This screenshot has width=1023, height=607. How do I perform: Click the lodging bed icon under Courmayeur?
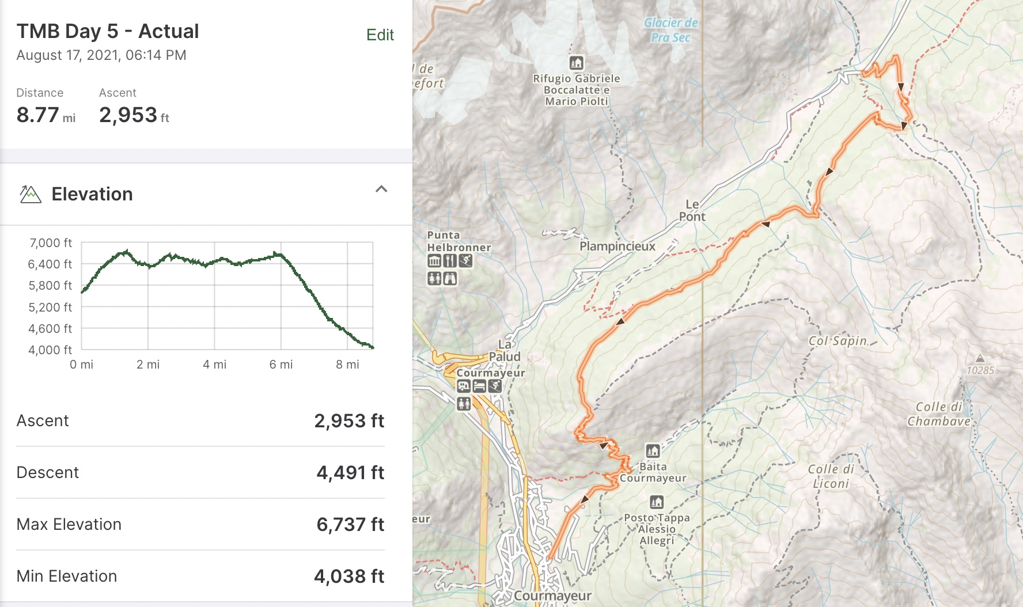pos(479,386)
